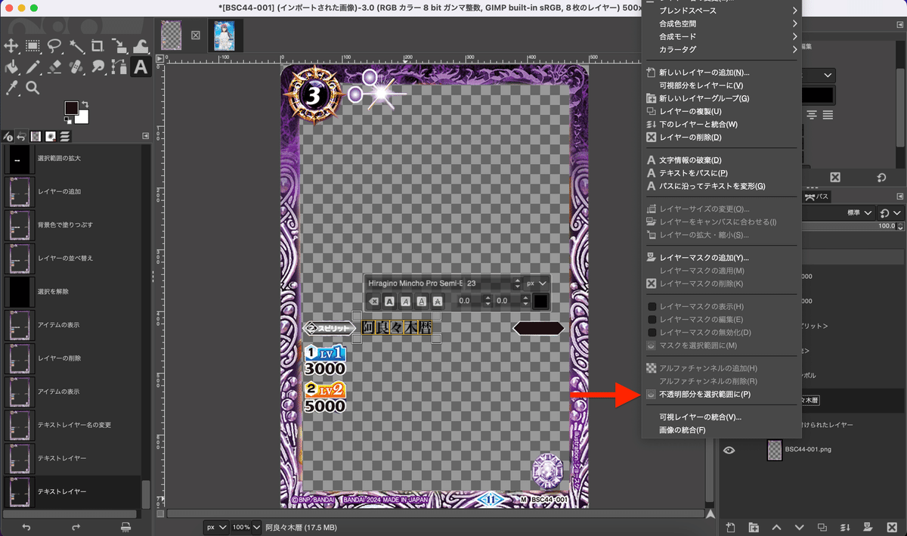Reset colors to default black and white
The image size is (907, 536).
pos(68,120)
